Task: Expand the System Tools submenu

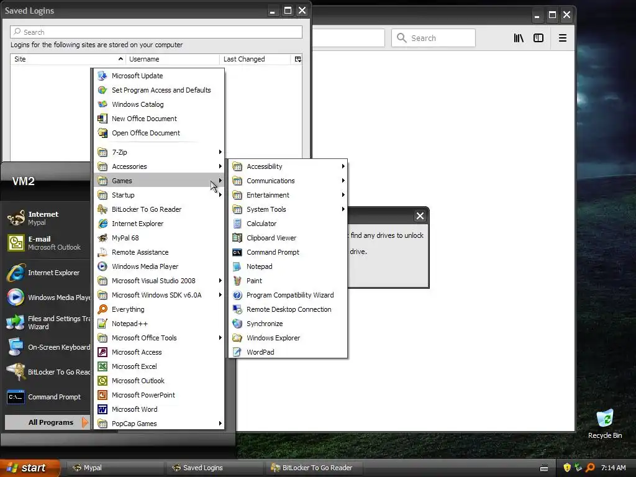Action: [288, 209]
